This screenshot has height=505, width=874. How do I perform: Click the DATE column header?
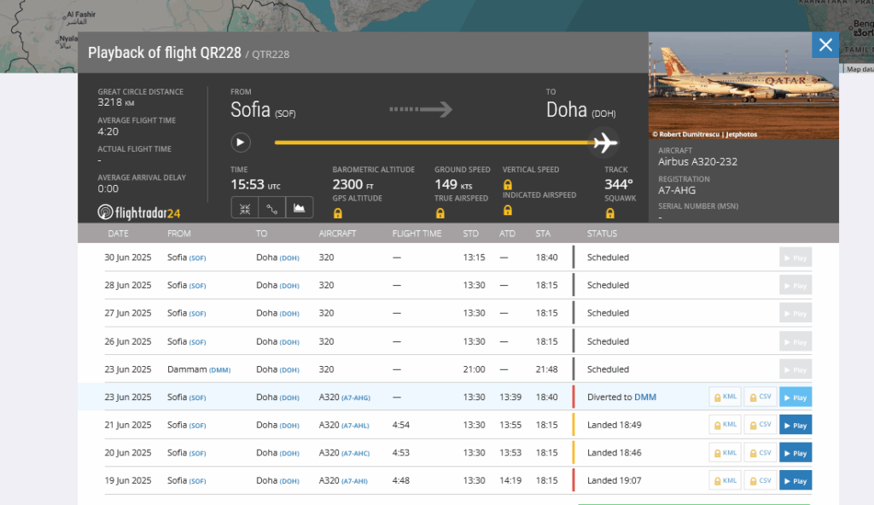click(118, 234)
